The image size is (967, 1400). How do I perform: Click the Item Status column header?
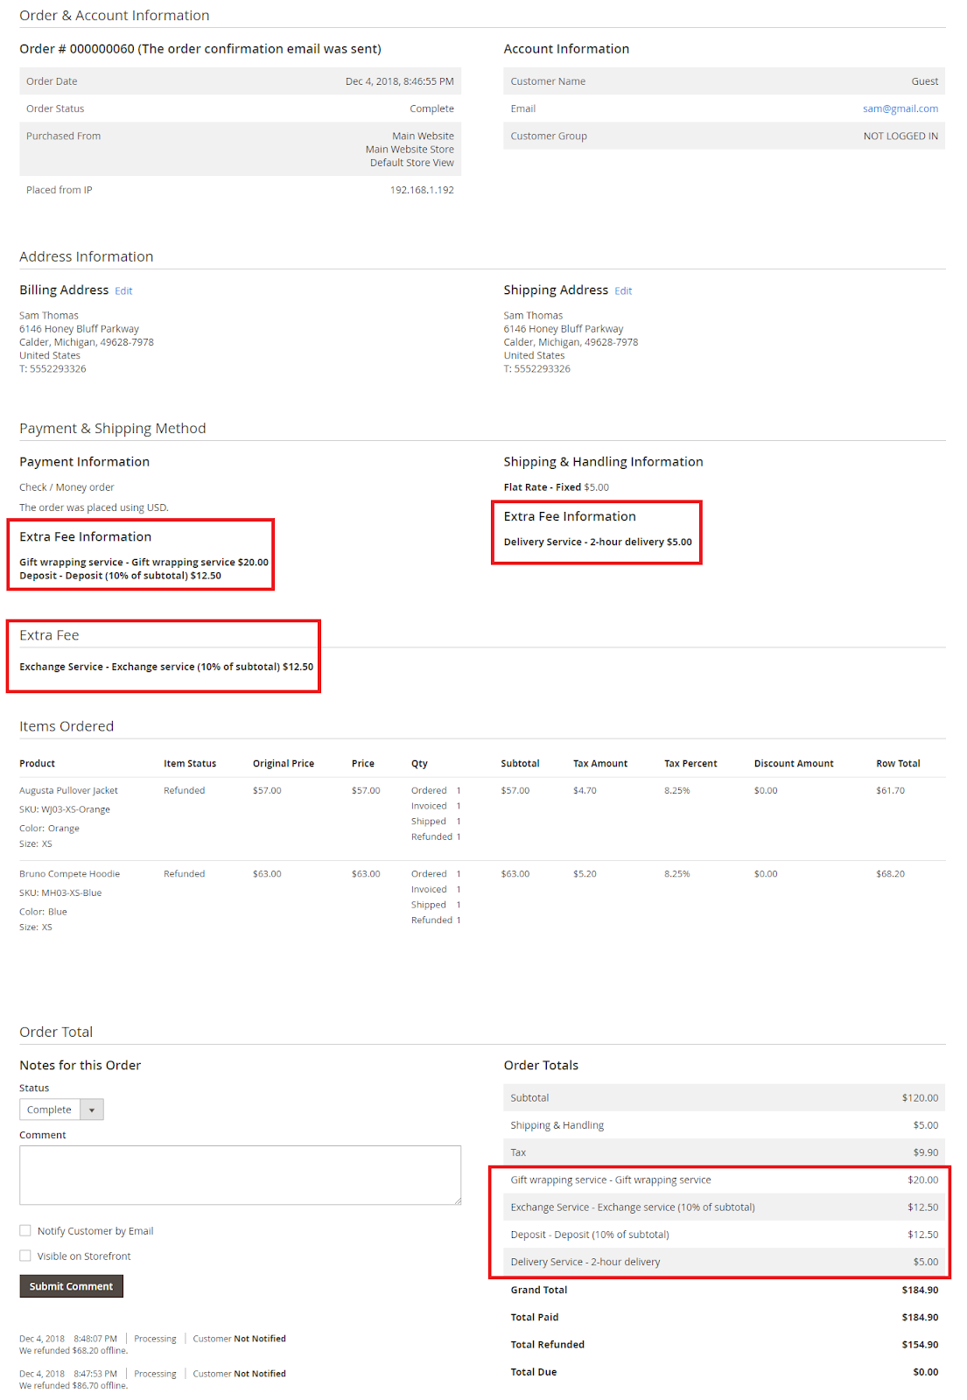[x=189, y=763]
